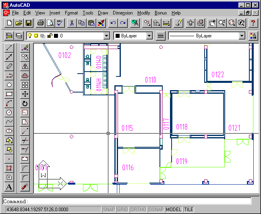The height and width of the screenshot is (214, 261).
Task: Select the Erase modify tool
Action: point(25,48)
